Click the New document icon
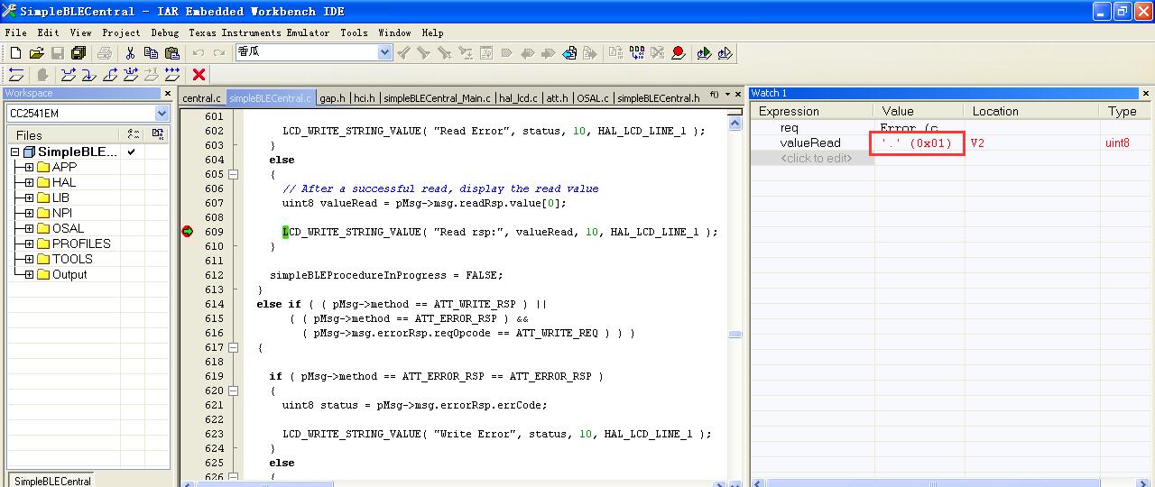Image resolution: width=1155 pixels, height=487 pixels. [x=15, y=53]
